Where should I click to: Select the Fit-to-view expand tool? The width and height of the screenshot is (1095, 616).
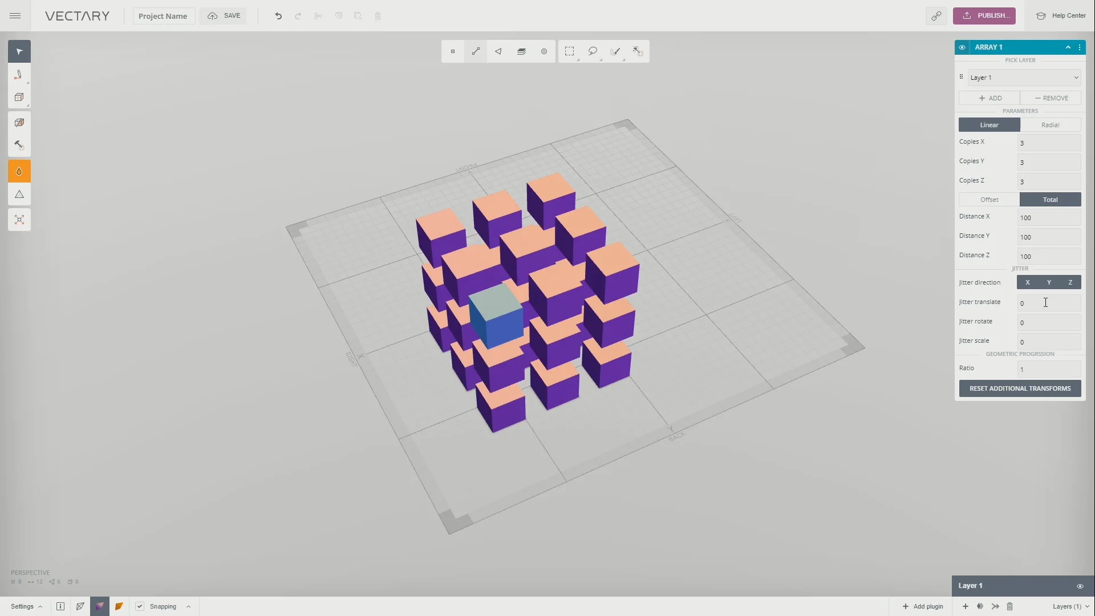19,219
